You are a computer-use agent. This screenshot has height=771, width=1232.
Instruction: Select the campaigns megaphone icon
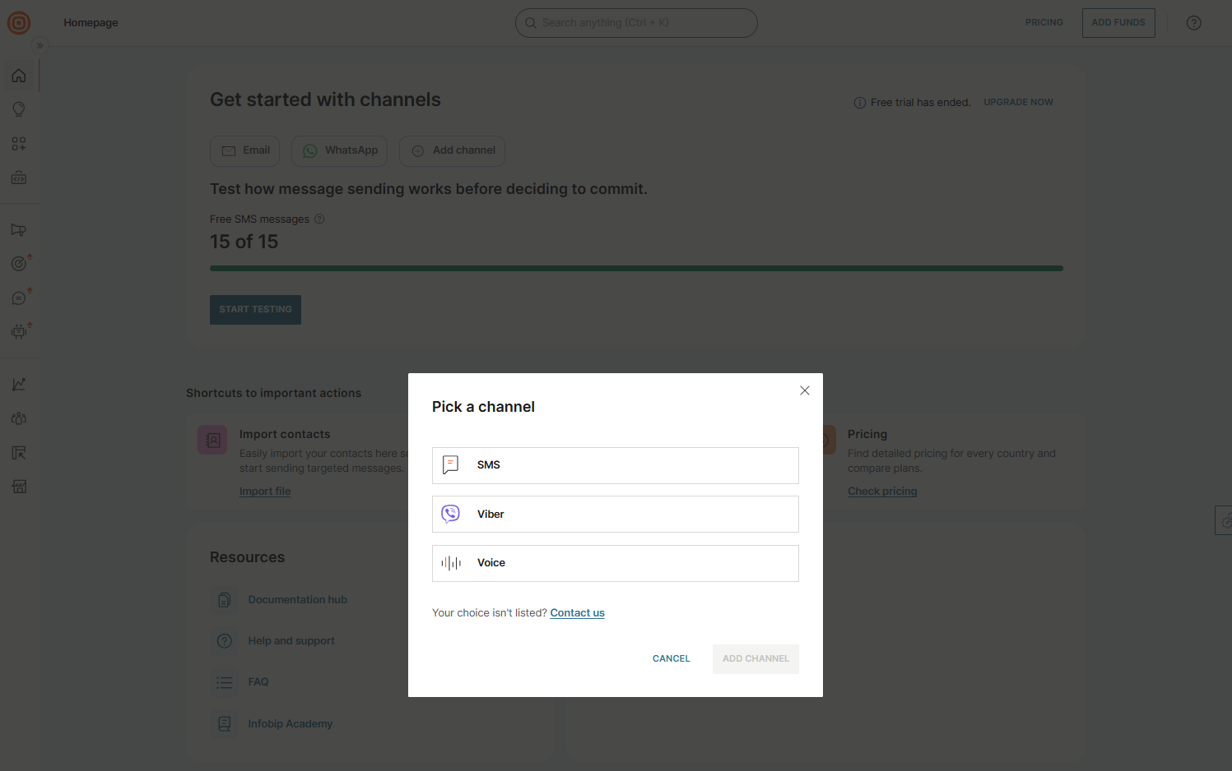(18, 229)
